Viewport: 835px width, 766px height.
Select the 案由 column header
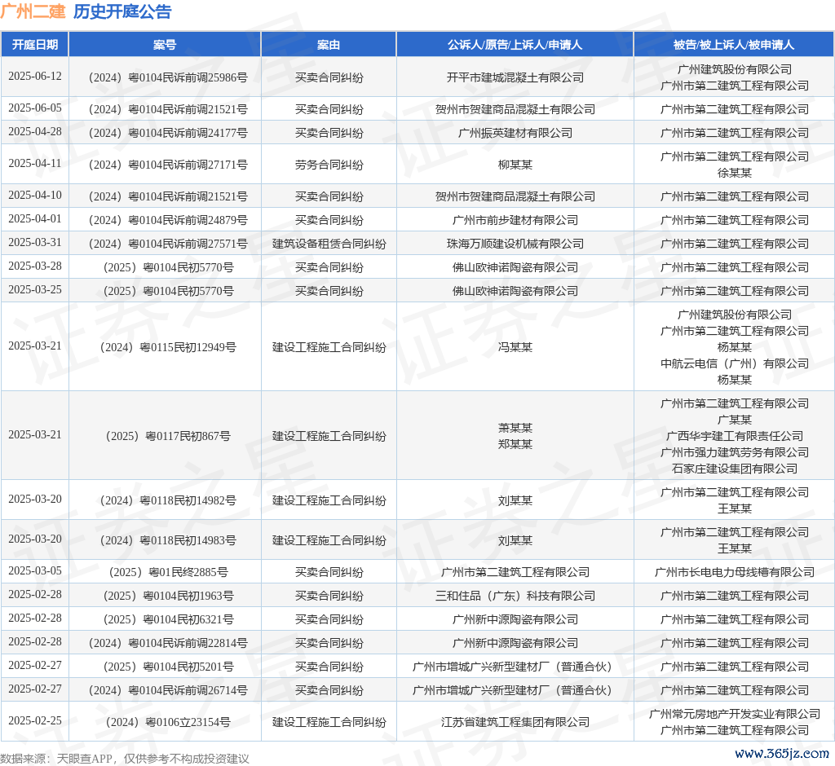tap(329, 45)
